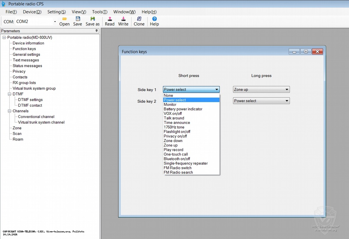The width and height of the screenshot is (349, 239).
Task: Write data to the radio
Action: [x=123, y=22]
